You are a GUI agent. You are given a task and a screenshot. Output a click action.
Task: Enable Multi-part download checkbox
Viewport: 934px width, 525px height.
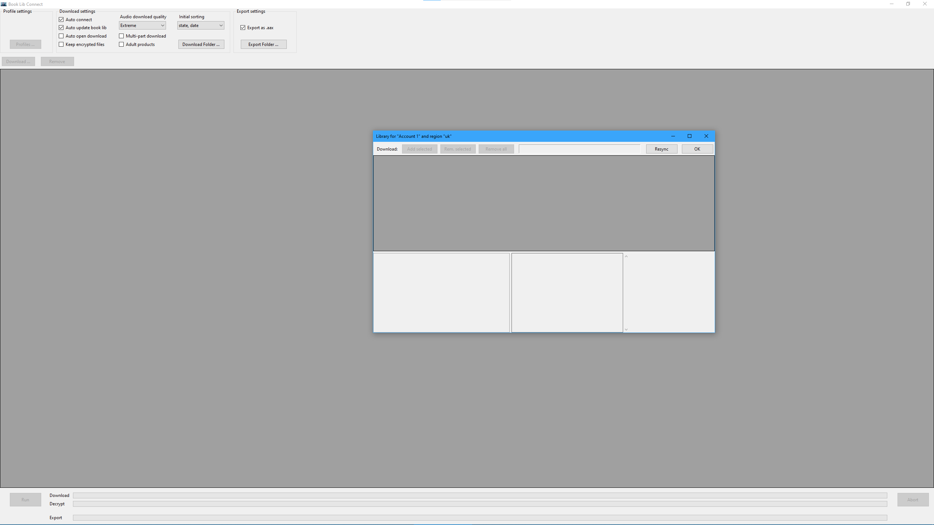121,36
